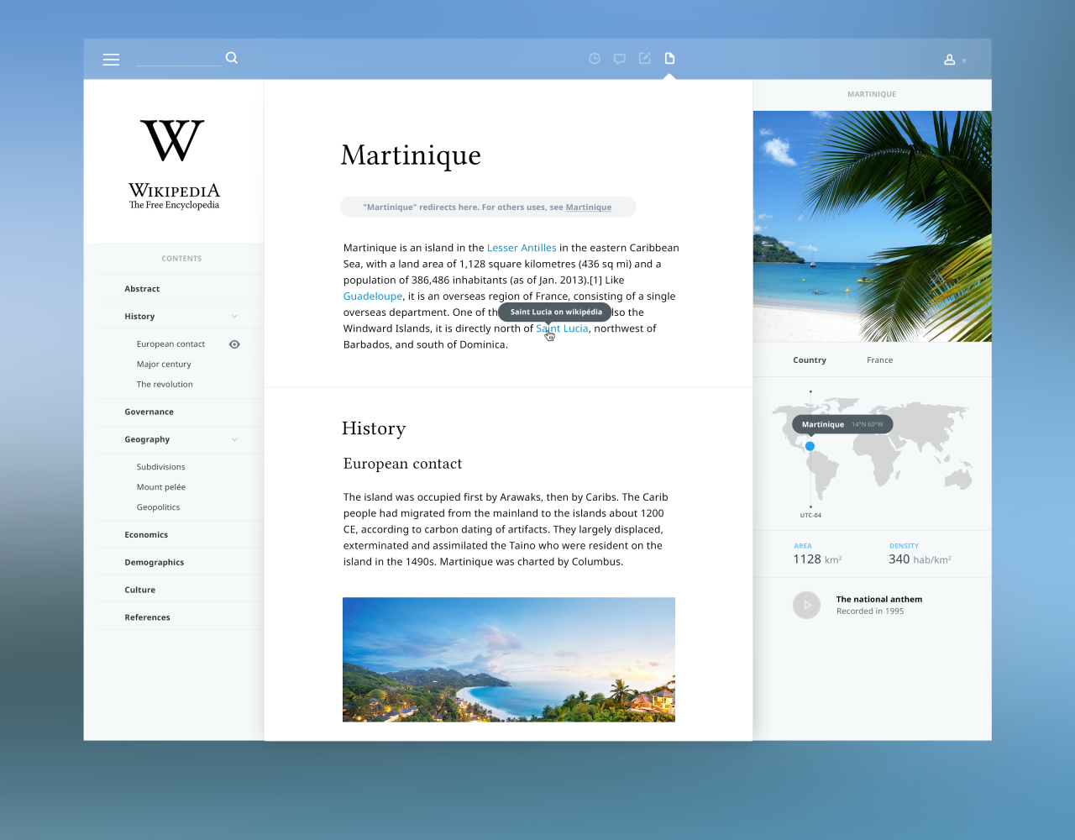Screen dimensions: 1075x840
Task: Open the Lesser Antilles link
Action: tap(522, 248)
